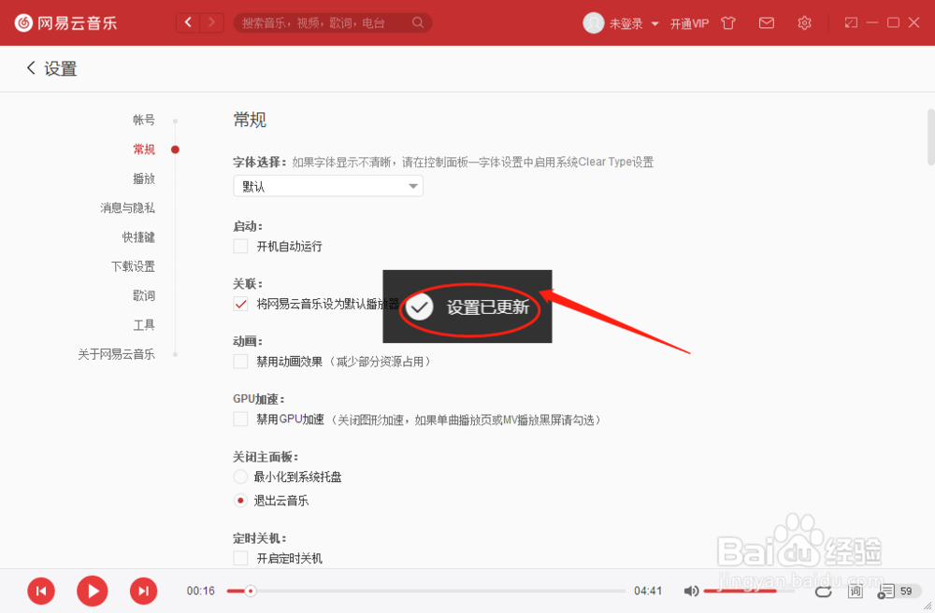Click the play button
The image size is (935, 613).
[93, 591]
